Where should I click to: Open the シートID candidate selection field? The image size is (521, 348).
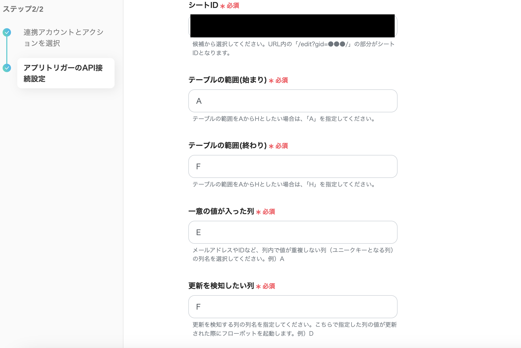292,26
